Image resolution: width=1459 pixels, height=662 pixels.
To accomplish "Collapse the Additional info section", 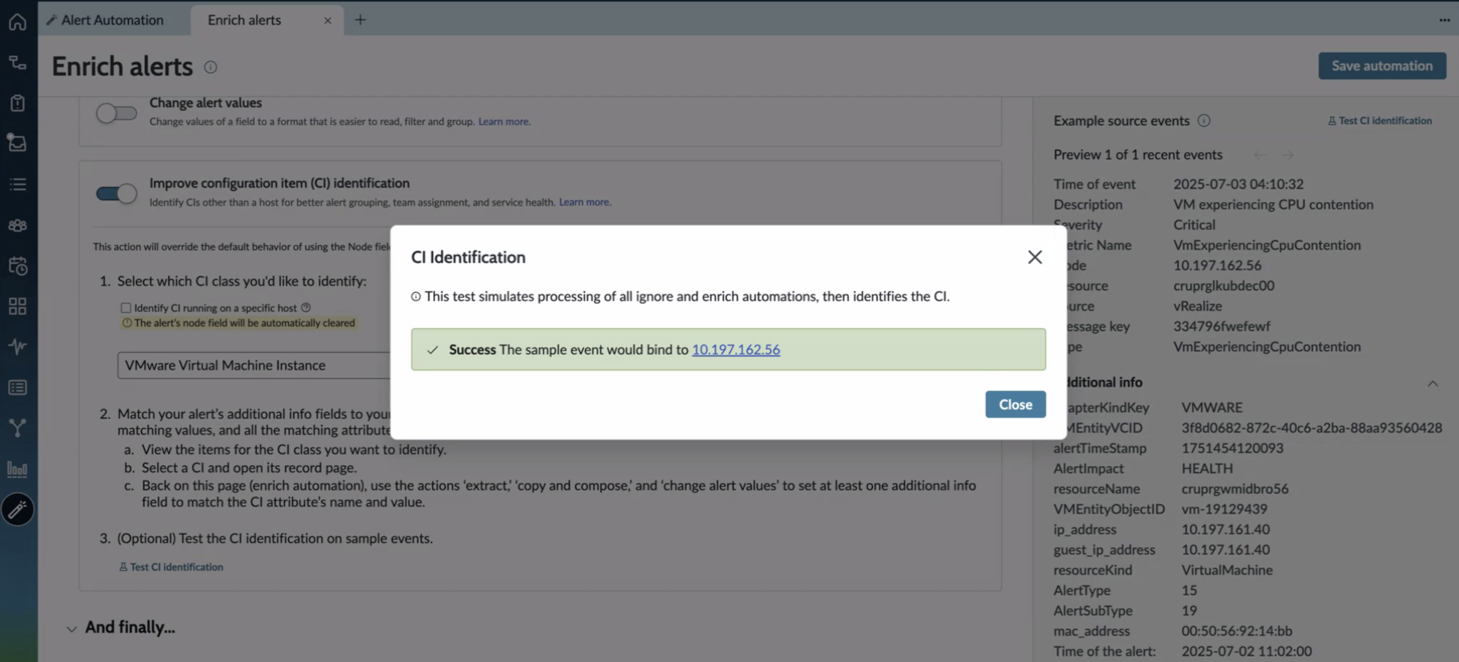I will click(1432, 384).
